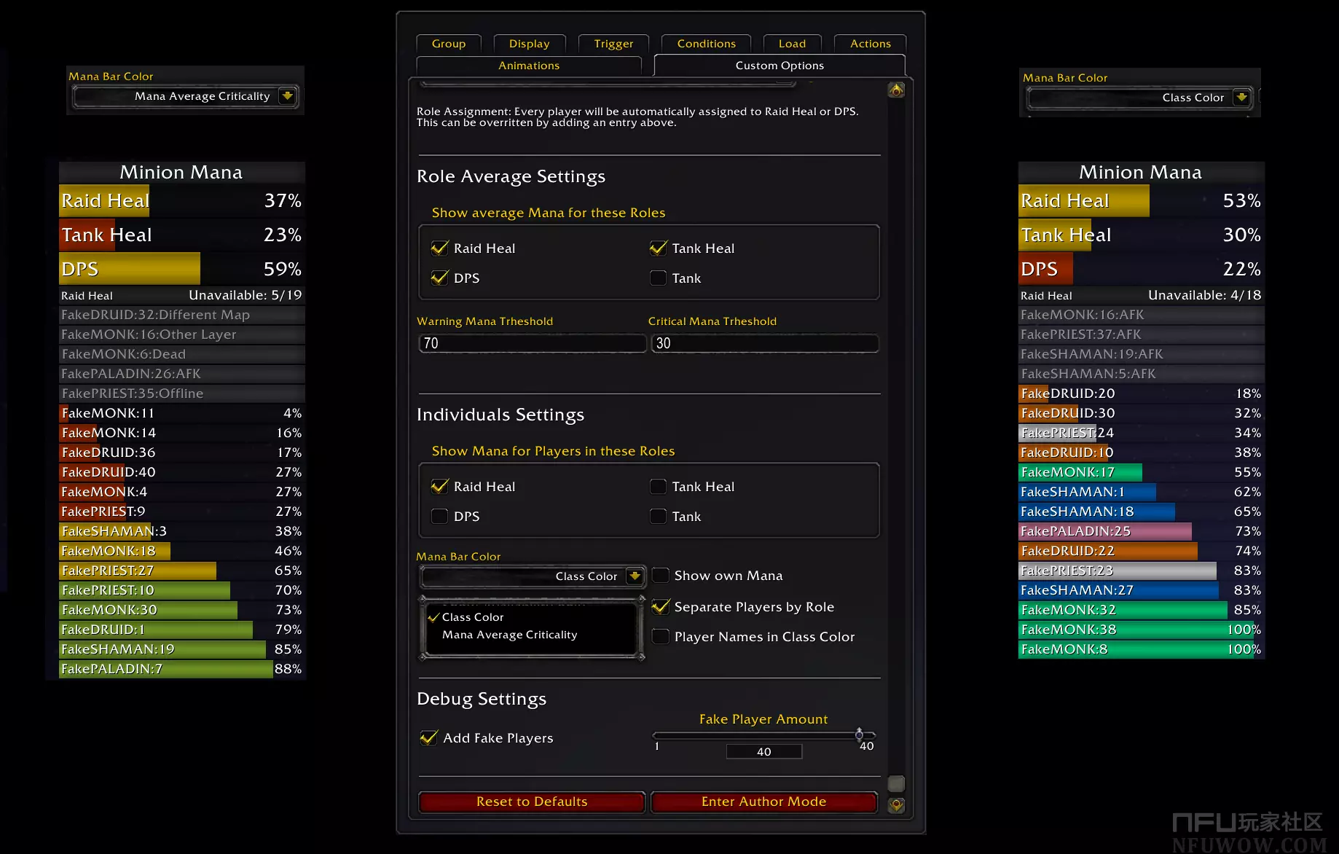Open the Actions tab
This screenshot has width=1339, height=854.
click(870, 44)
